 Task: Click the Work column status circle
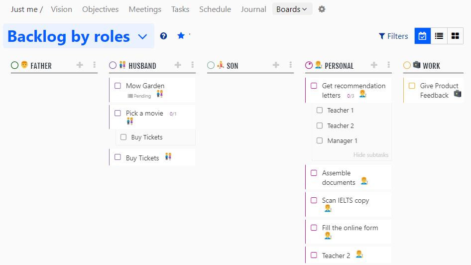[407, 65]
